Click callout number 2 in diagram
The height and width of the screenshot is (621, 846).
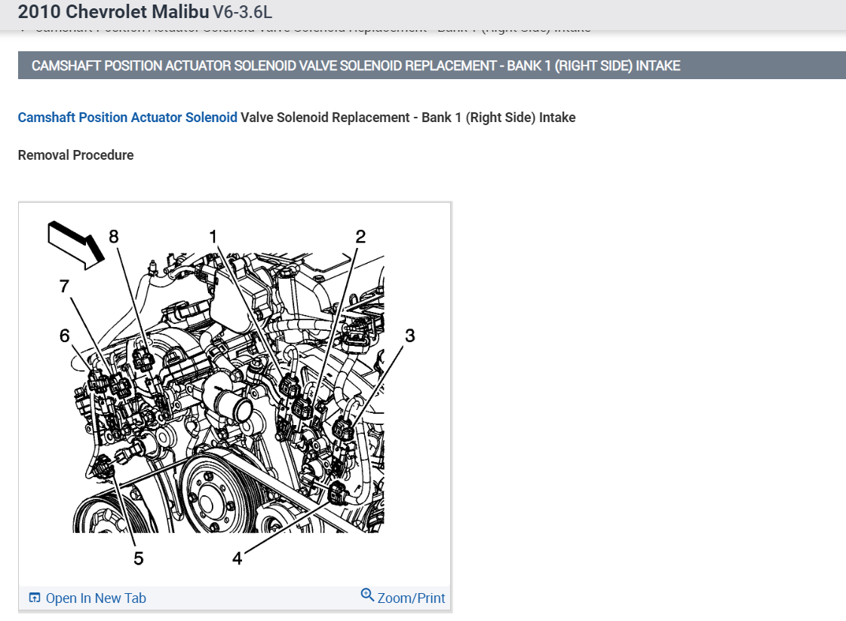click(360, 237)
